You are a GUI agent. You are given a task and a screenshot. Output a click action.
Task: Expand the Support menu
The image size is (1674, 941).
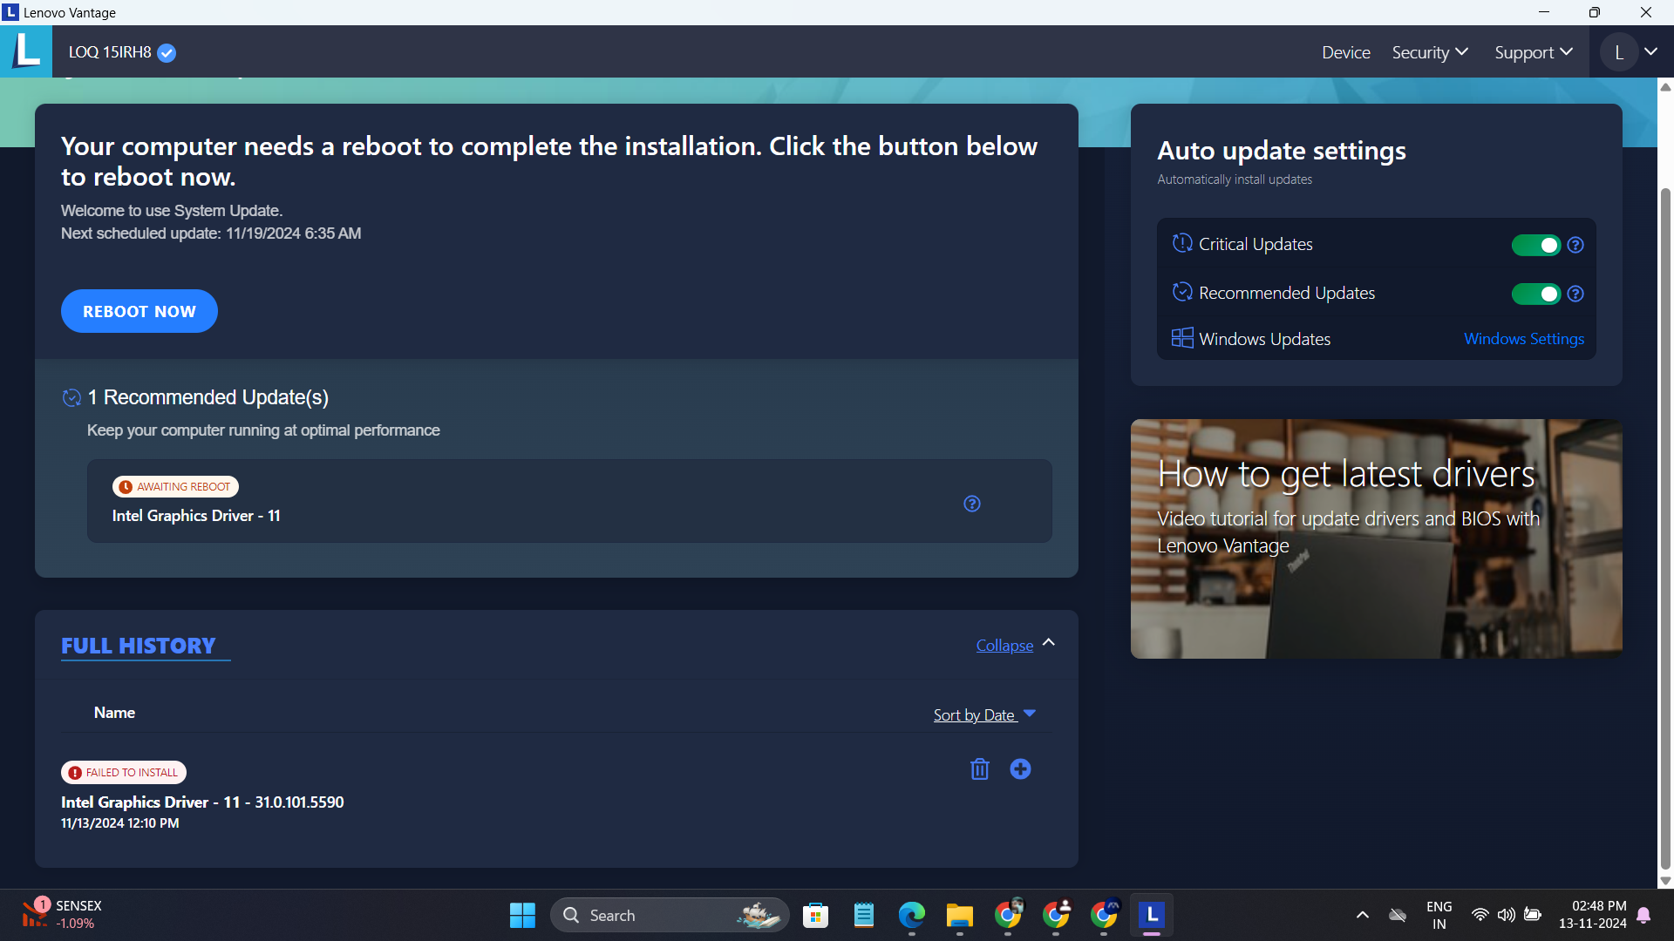(x=1534, y=52)
